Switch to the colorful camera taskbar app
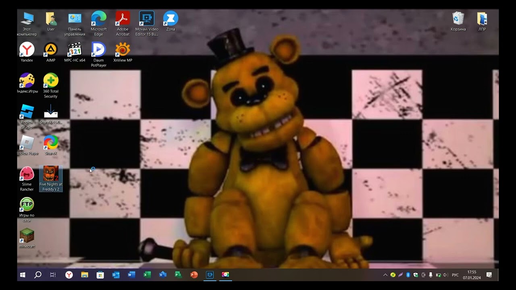Image resolution: width=516 pixels, height=290 pixels. (x=225, y=275)
